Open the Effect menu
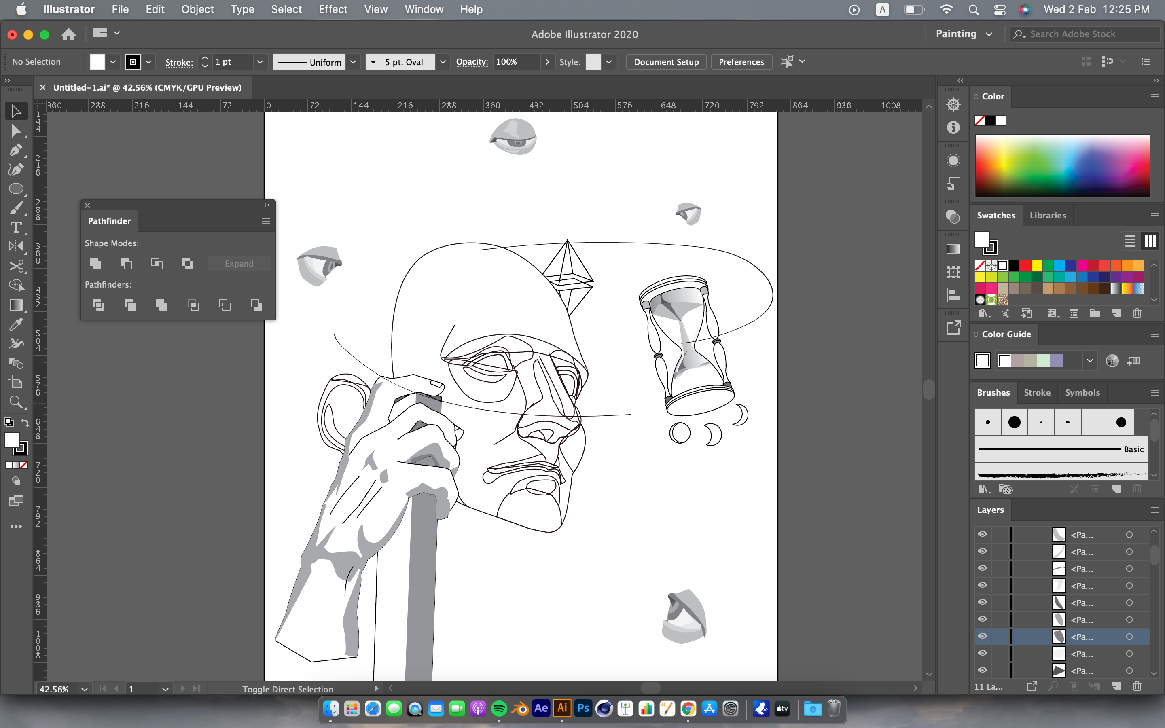The image size is (1165, 728). coord(333,9)
